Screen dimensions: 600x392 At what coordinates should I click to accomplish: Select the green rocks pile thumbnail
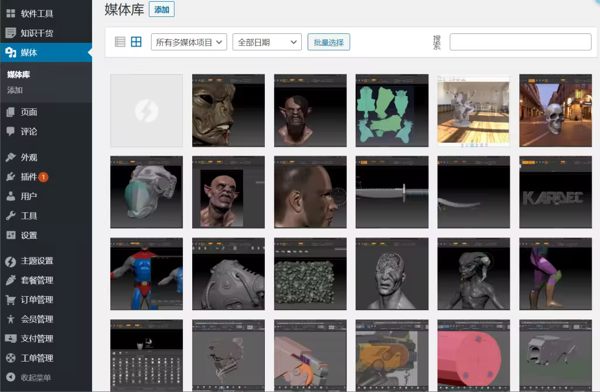pos(311,274)
